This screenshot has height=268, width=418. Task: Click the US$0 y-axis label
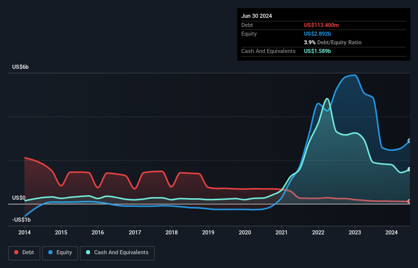[19, 198]
